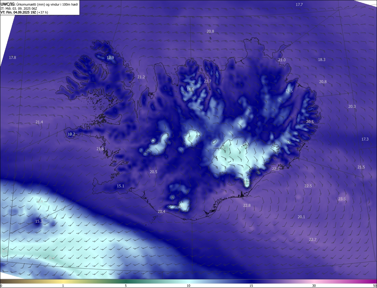Viewport: 377px width, 288px height.
Task: Select the 21.2 value label
Action: (141, 77)
